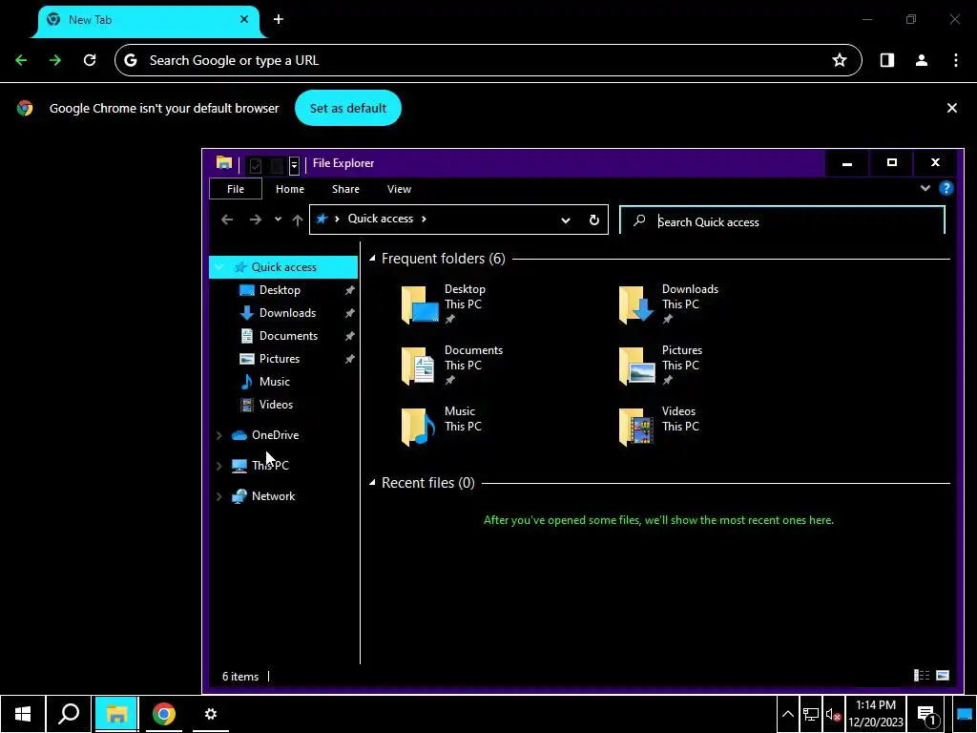The height and width of the screenshot is (733, 977).
Task: Open the address bar history dropdown
Action: tap(565, 220)
